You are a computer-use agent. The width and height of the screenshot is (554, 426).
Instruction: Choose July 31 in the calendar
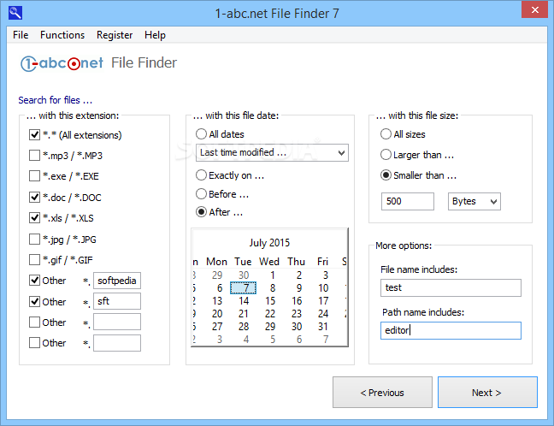(323, 326)
